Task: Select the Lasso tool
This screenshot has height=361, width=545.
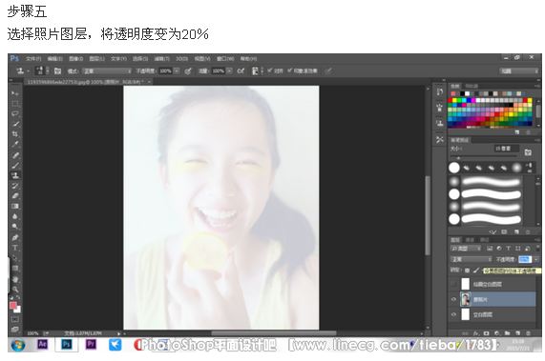Action: point(15,113)
